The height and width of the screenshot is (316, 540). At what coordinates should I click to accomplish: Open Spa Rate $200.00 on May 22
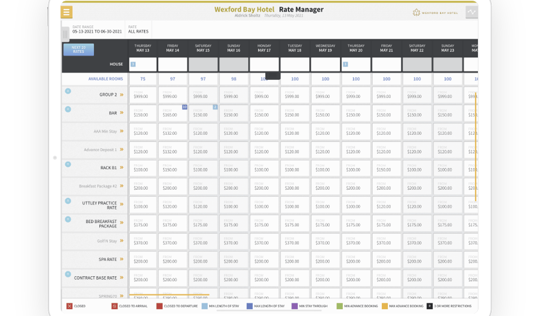(x=417, y=259)
